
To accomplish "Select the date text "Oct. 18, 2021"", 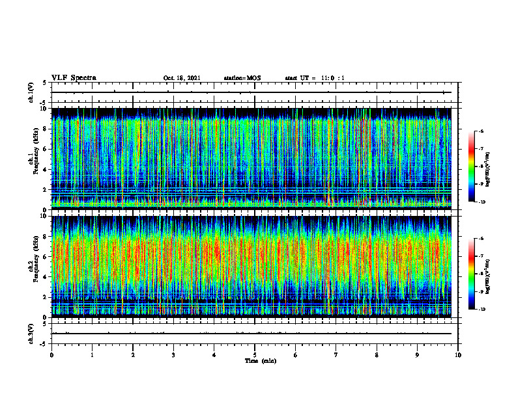I will click(182, 78).
